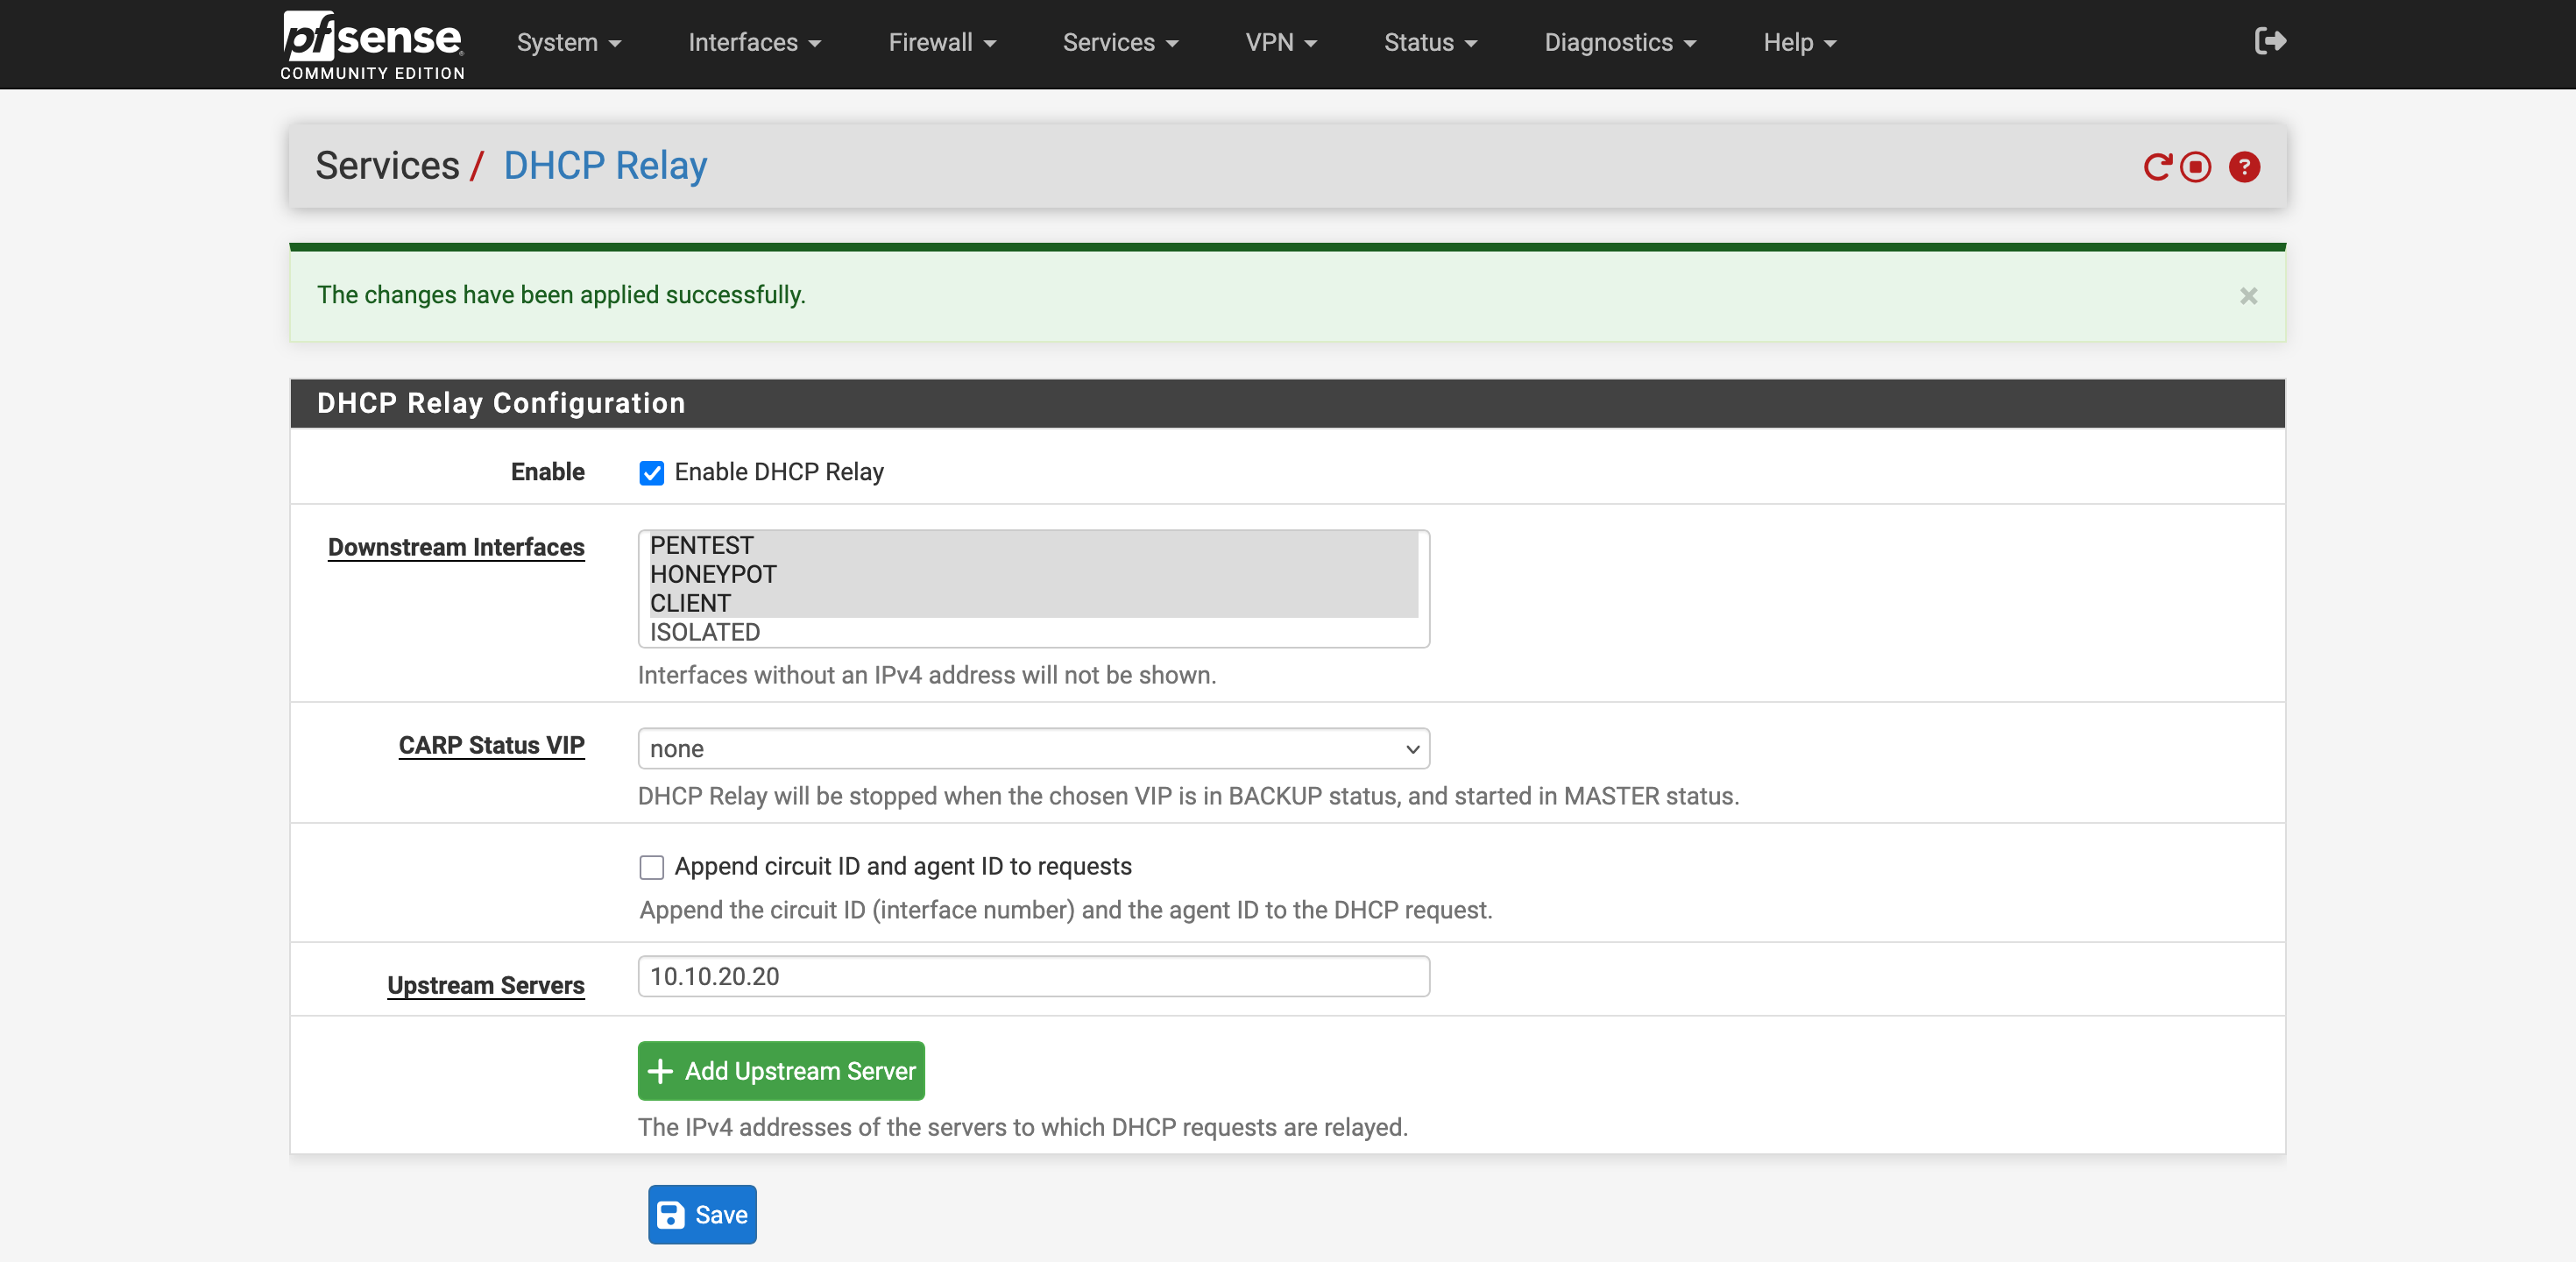The image size is (2576, 1262).
Task: Open the Services menu
Action: click(1120, 43)
